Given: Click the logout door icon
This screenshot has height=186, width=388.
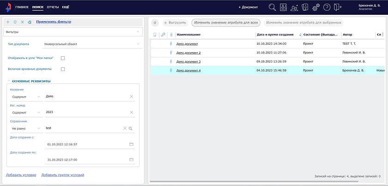Looking at the screenshot, I should [338, 7].
